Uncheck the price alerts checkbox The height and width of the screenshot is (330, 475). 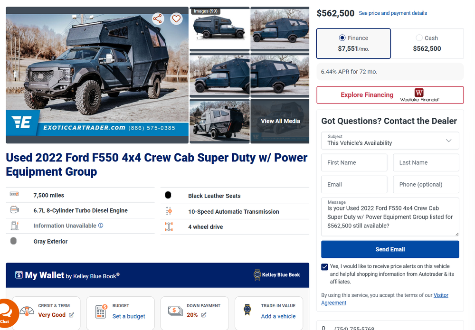(324, 267)
